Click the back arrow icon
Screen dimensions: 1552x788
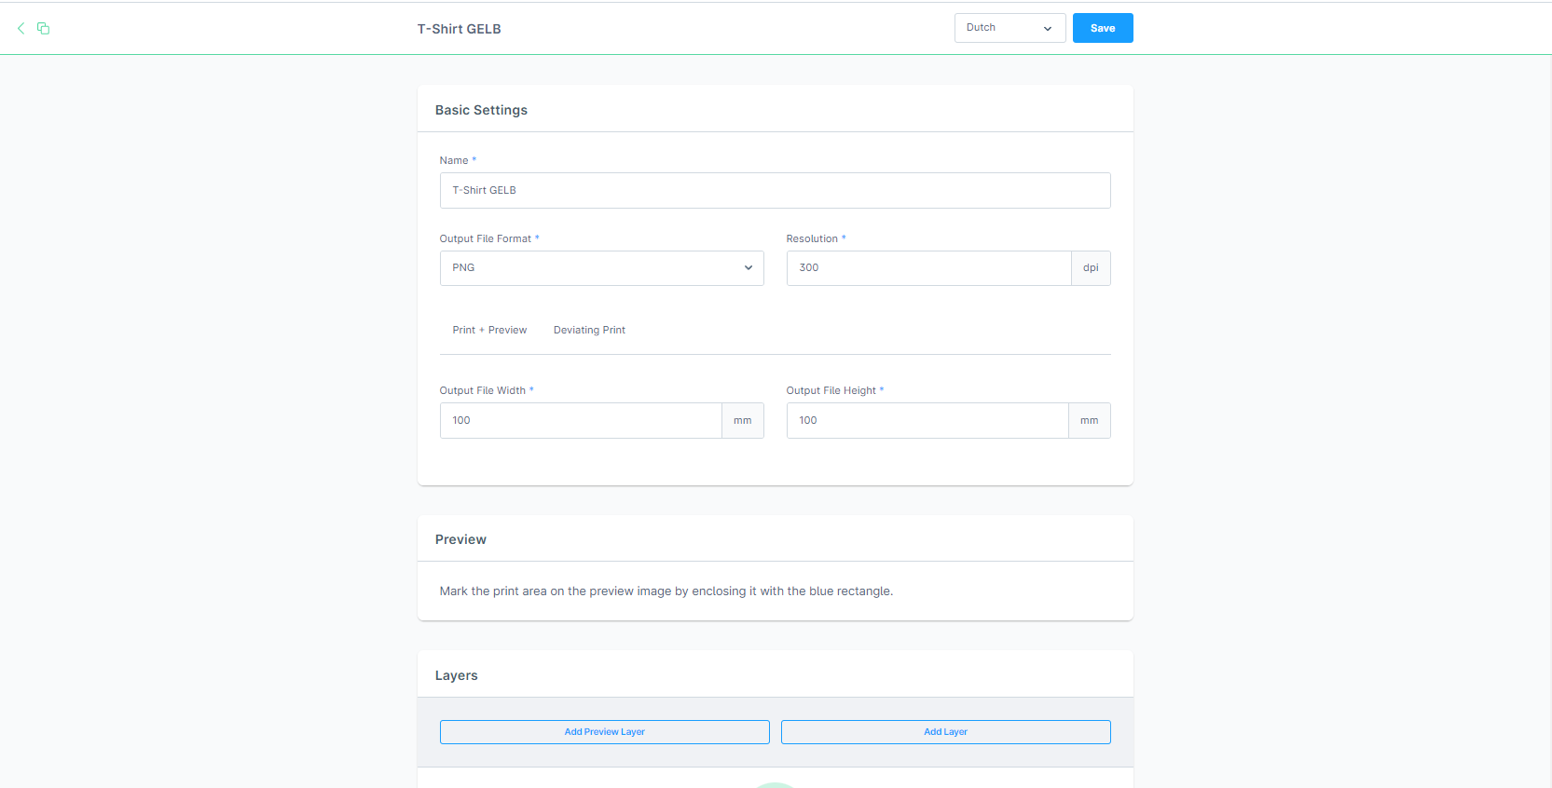point(21,28)
